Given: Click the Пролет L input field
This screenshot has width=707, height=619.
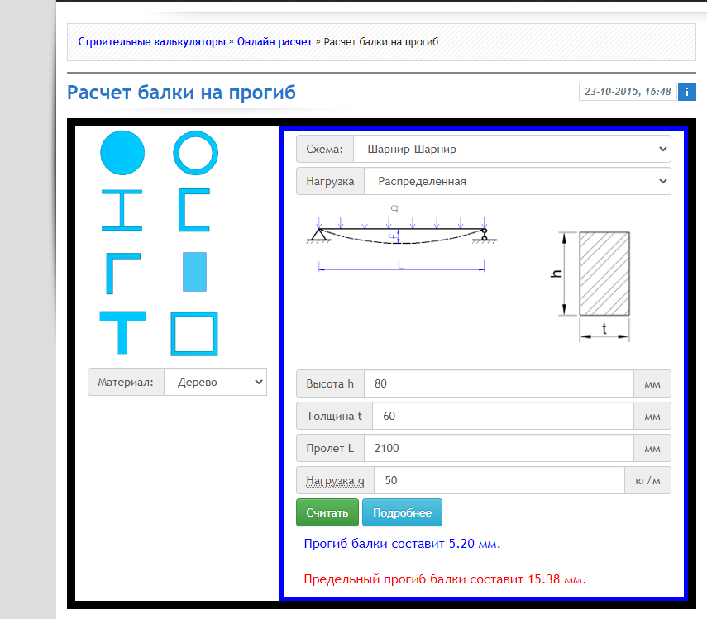Looking at the screenshot, I should (x=499, y=448).
